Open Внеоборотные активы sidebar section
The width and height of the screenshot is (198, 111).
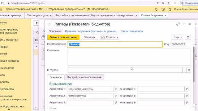[12, 106]
